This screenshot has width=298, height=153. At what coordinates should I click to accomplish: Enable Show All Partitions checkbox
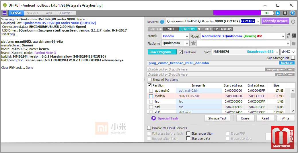149,80
